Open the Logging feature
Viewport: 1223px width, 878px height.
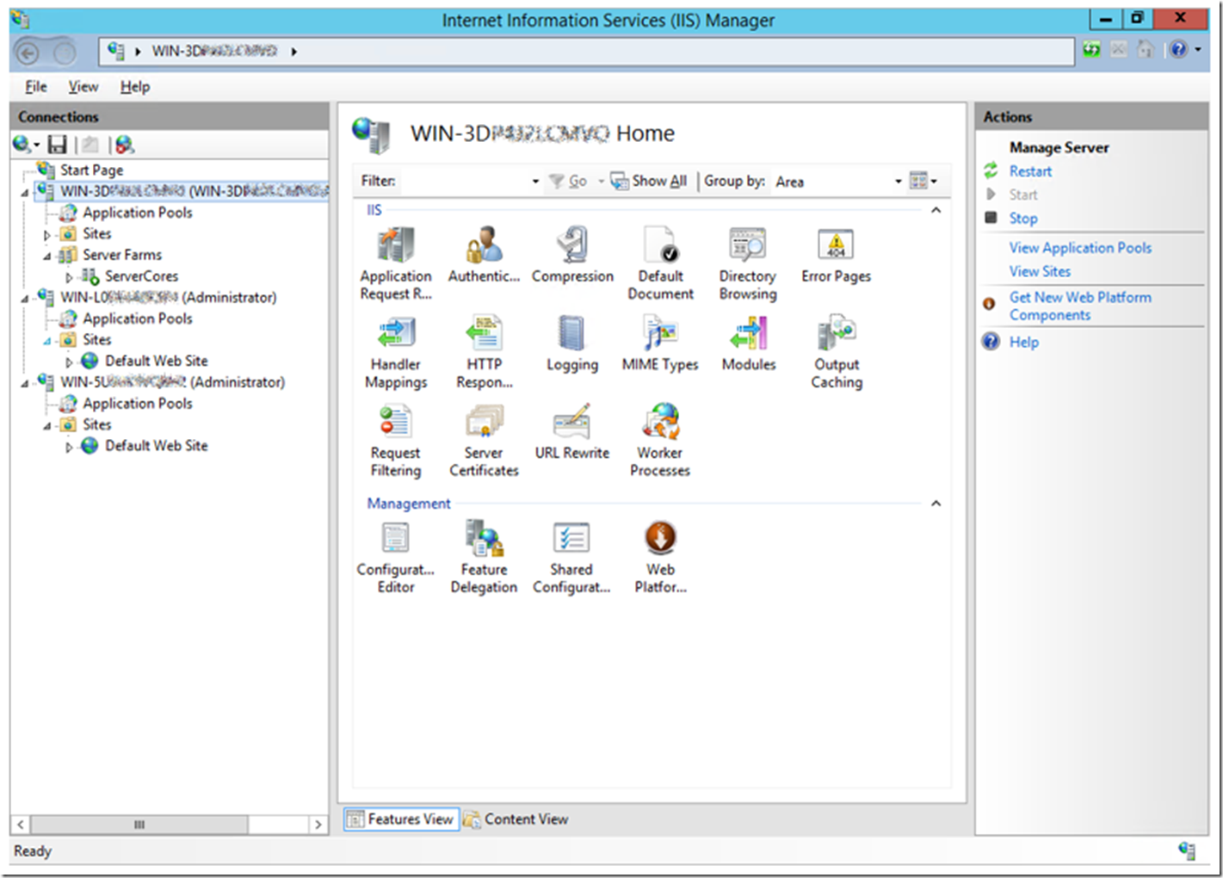pyautogui.click(x=572, y=344)
